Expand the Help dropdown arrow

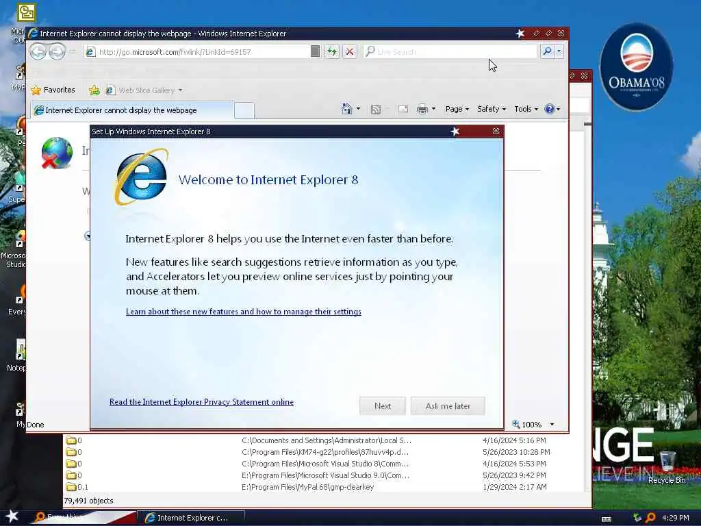(558, 109)
